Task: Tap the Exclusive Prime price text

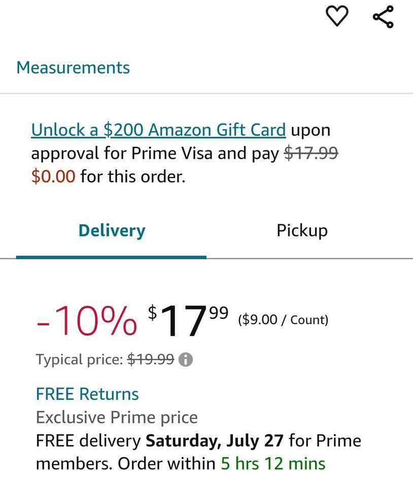Action: pyautogui.click(x=117, y=418)
